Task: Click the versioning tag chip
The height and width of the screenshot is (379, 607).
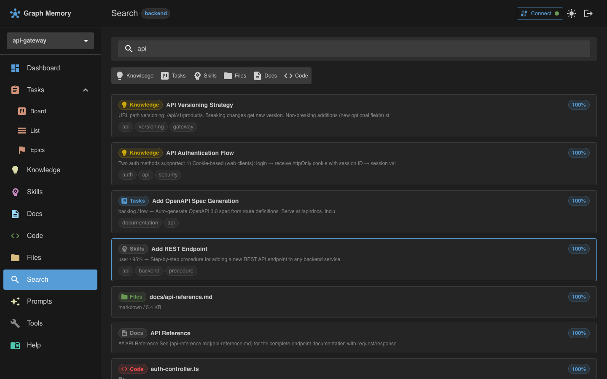Action: (151, 127)
